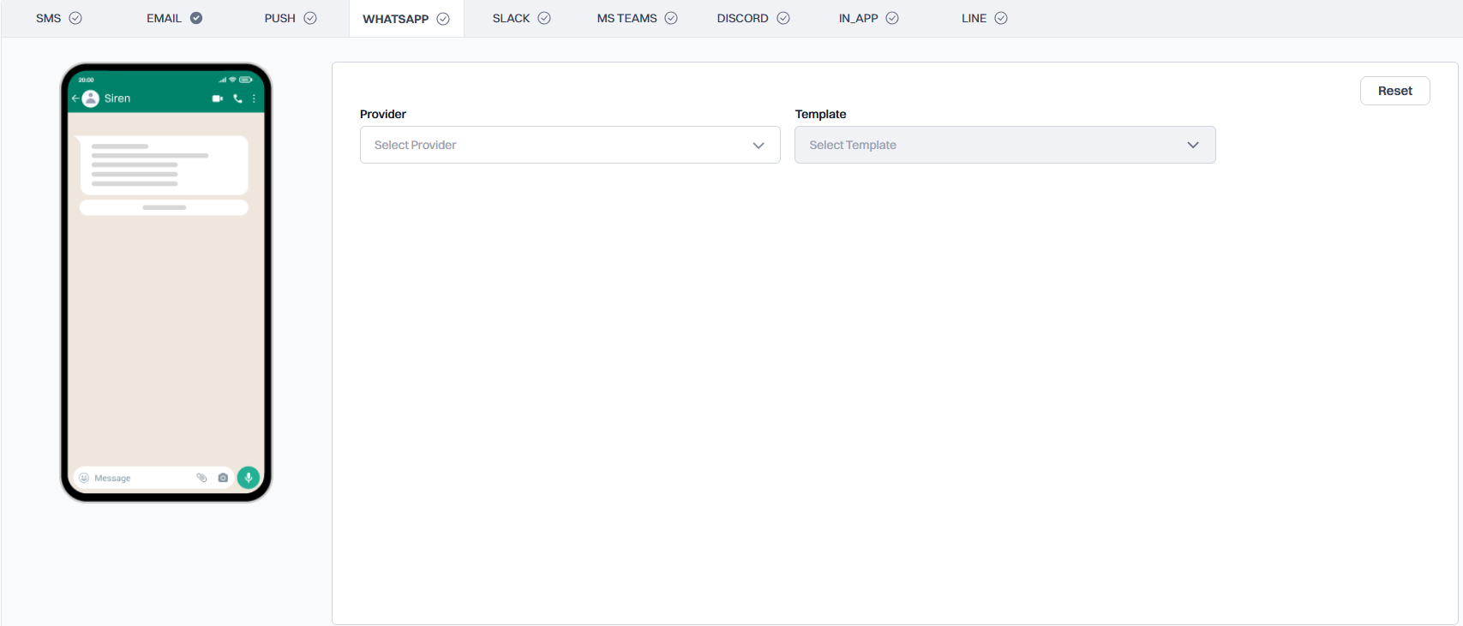Screen dimensions: 1463x626
Task: Click the phone call icon in preview
Action: click(x=237, y=98)
